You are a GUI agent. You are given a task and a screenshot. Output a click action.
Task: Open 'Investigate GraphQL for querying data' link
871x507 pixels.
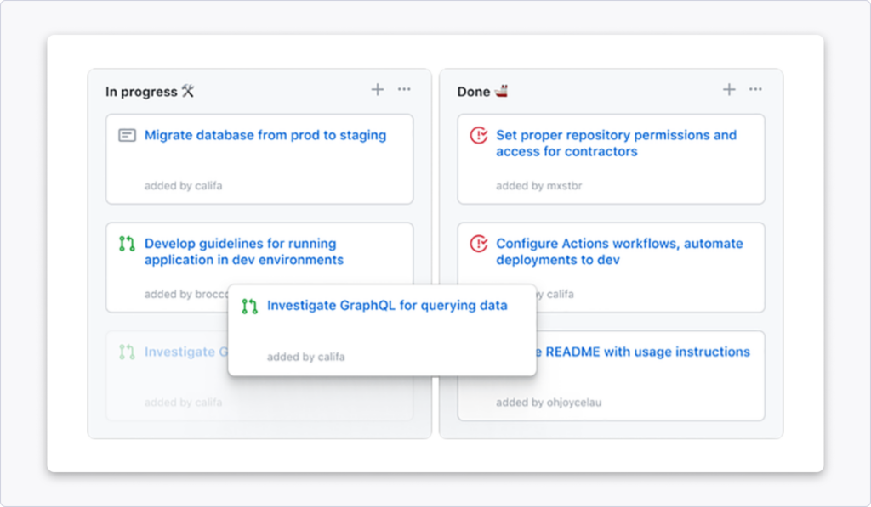pyautogui.click(x=387, y=306)
